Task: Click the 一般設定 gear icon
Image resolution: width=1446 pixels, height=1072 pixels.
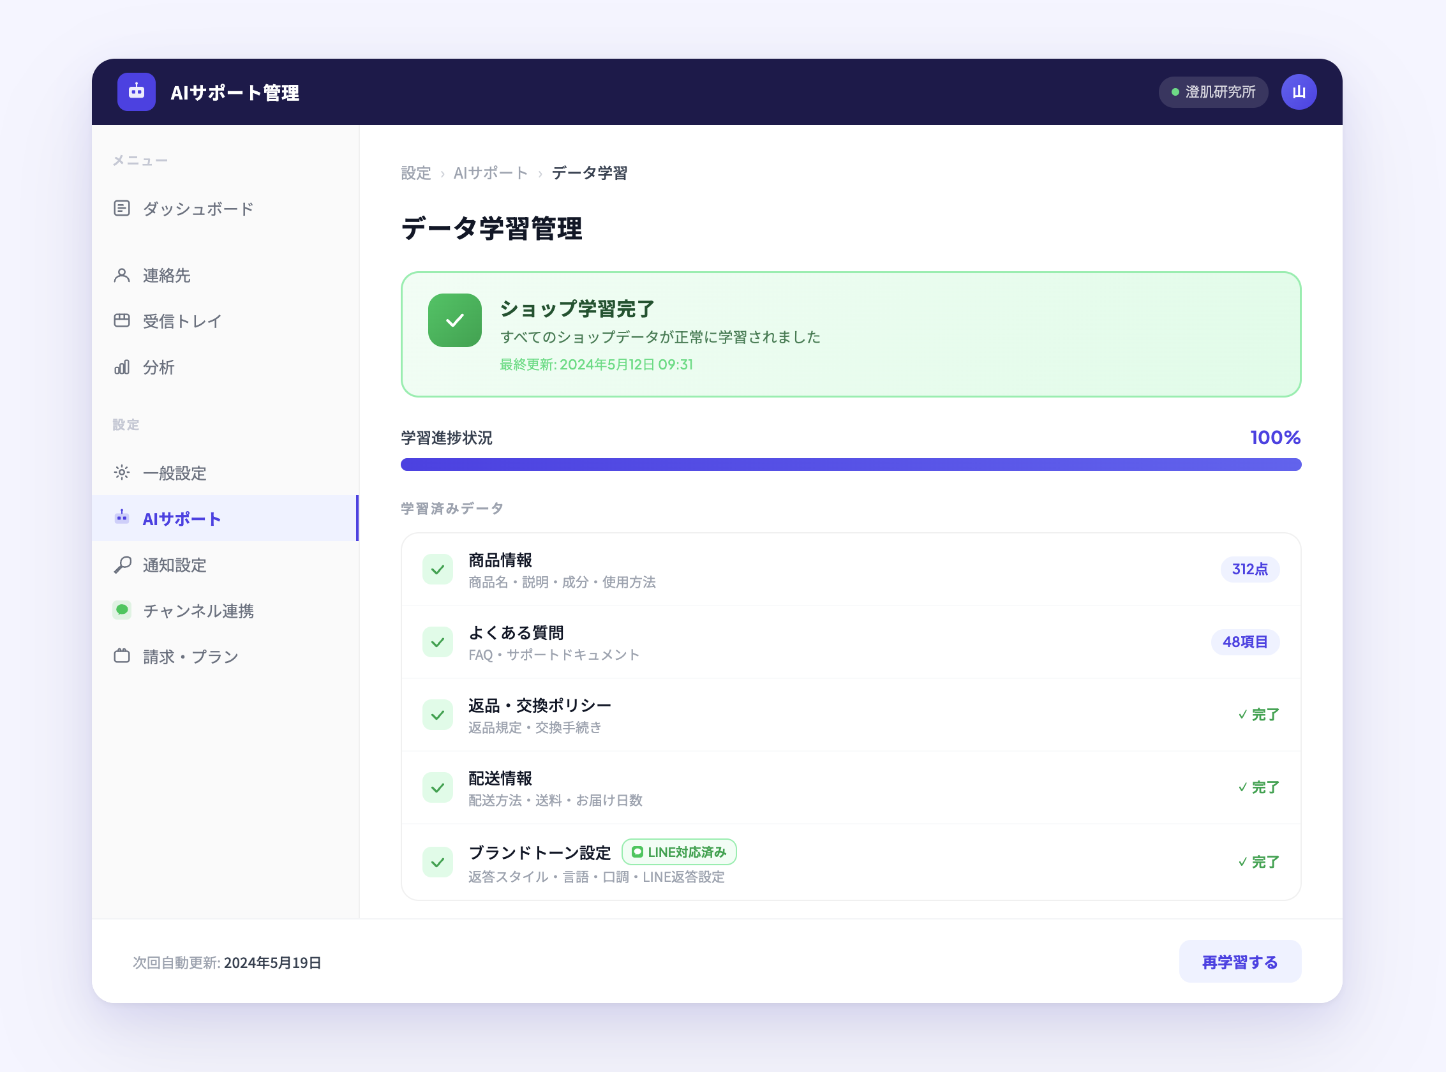Action: pos(122,472)
